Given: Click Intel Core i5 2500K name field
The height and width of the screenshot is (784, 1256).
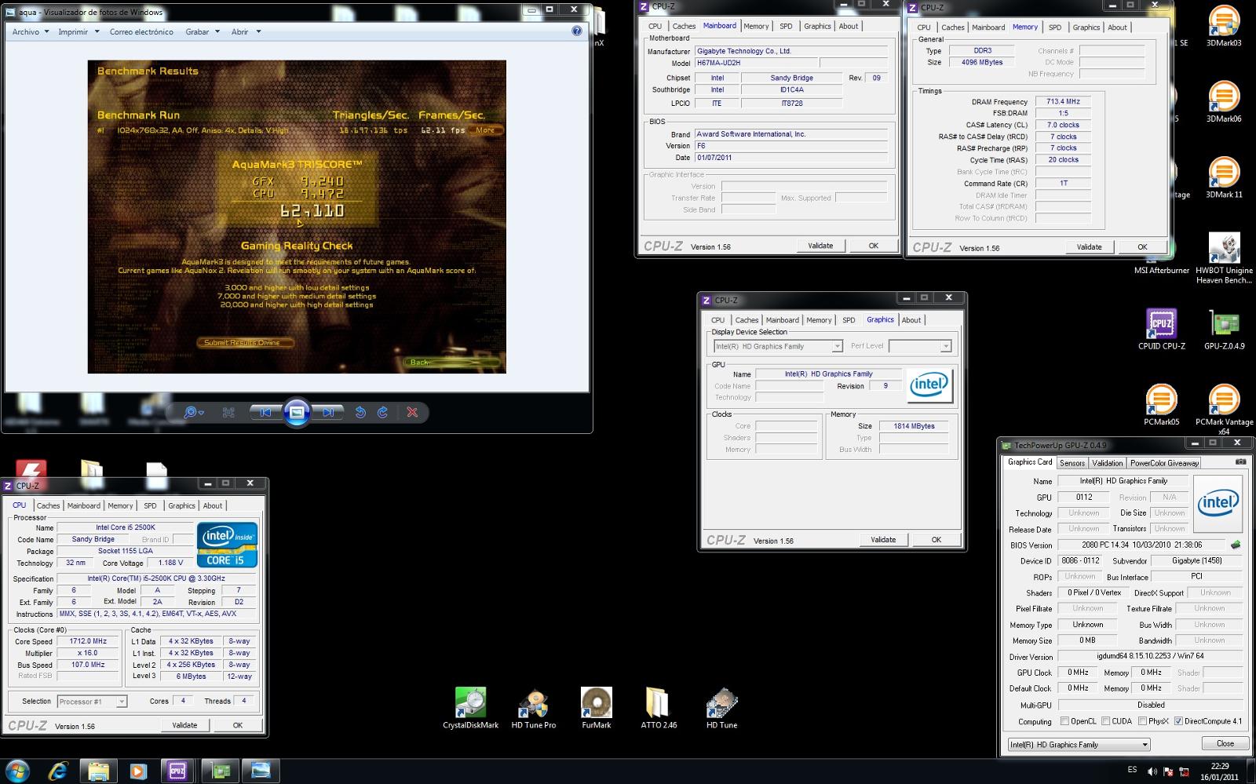Looking at the screenshot, I should tap(126, 527).
